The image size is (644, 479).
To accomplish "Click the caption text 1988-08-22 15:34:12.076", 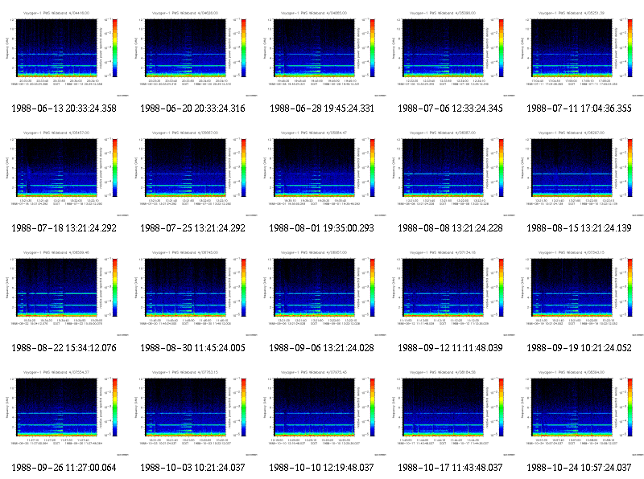I will point(64,348).
